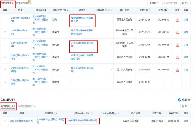The width and height of the screenshot is (193, 129).
Task: Open case (2024)苏0583执14422号
Action: pyautogui.click(x=19, y=69)
